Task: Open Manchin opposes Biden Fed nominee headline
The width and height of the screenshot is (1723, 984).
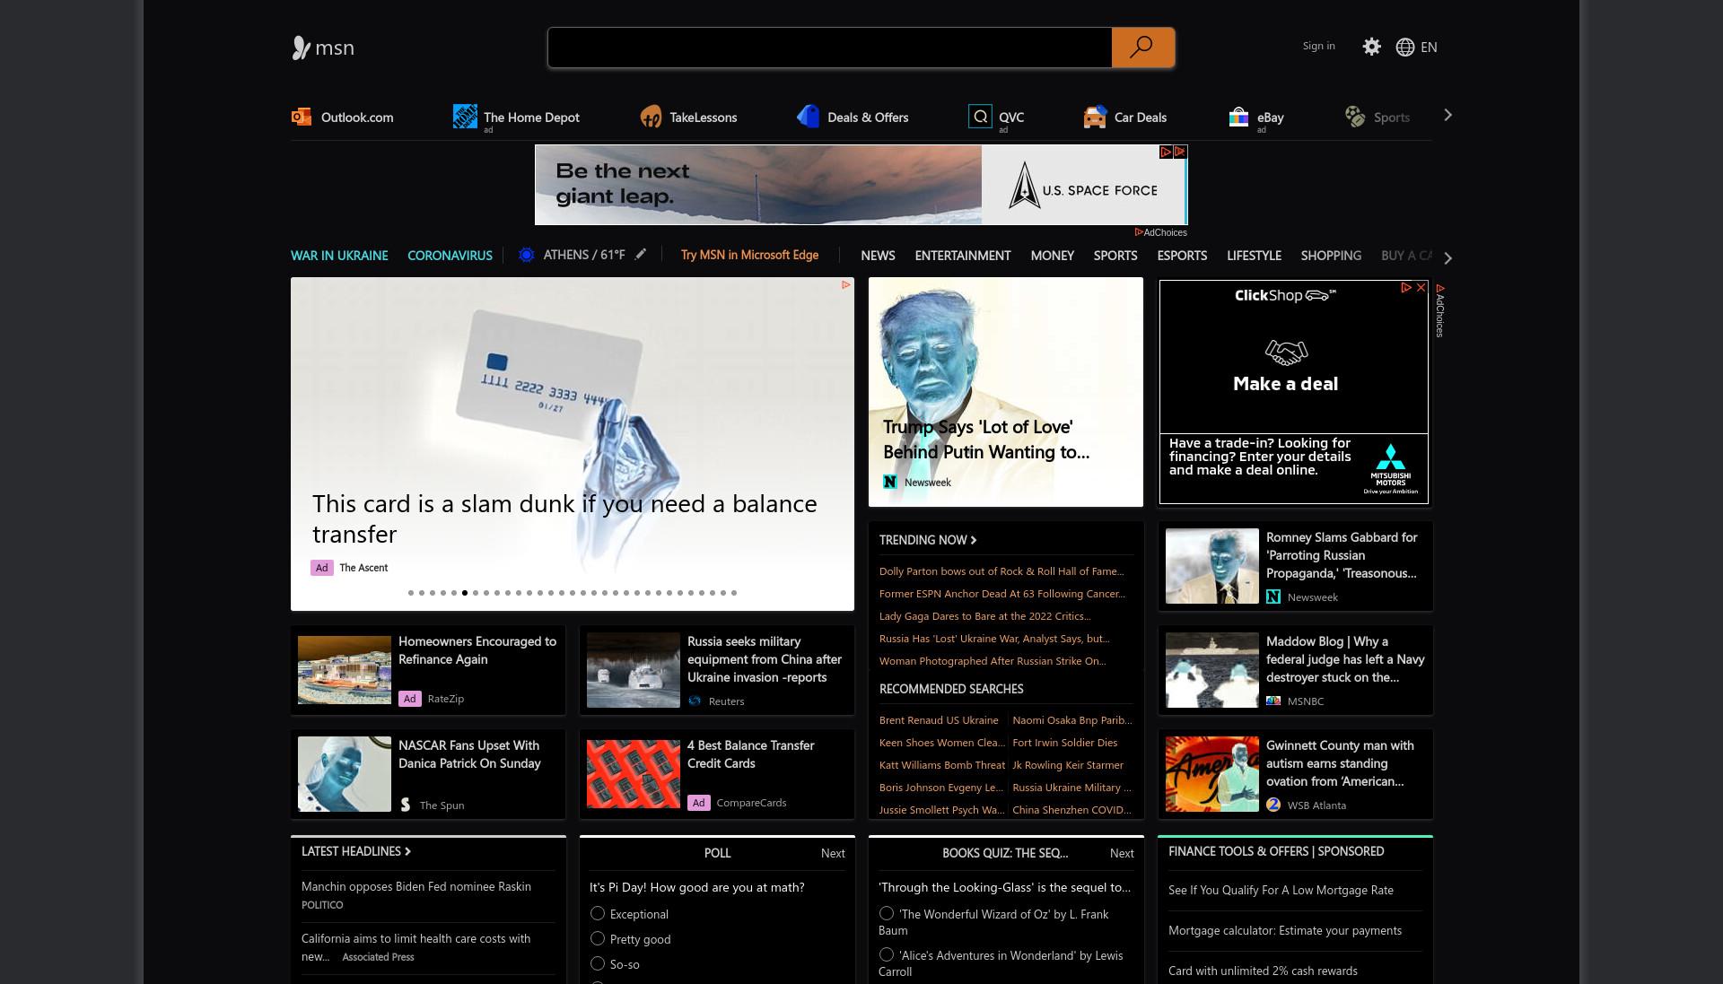Action: (416, 886)
